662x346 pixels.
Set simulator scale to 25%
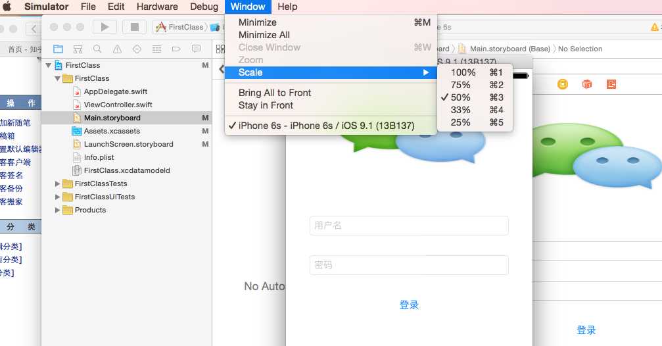(x=475, y=122)
